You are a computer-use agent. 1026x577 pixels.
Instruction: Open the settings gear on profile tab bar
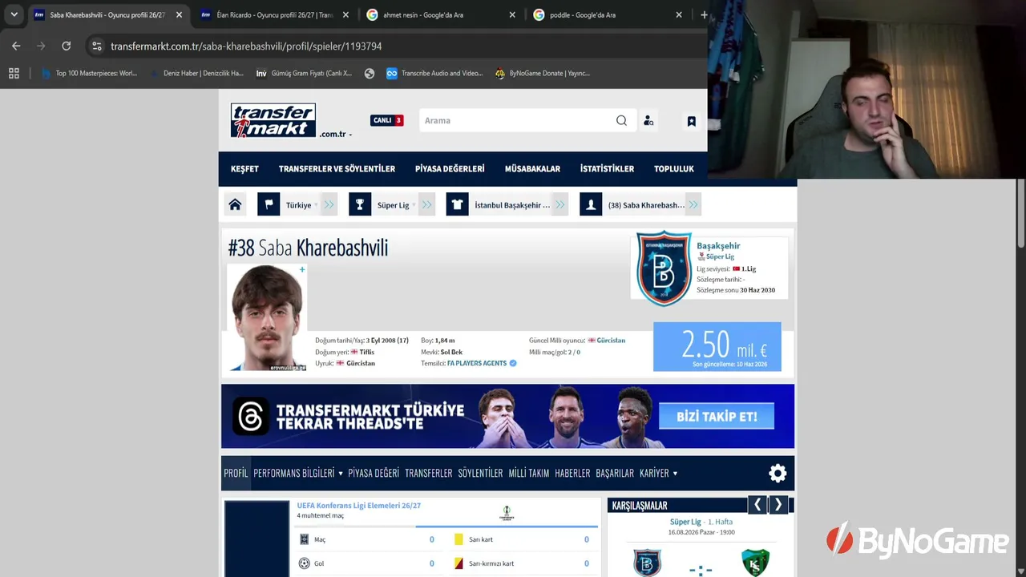pos(778,474)
